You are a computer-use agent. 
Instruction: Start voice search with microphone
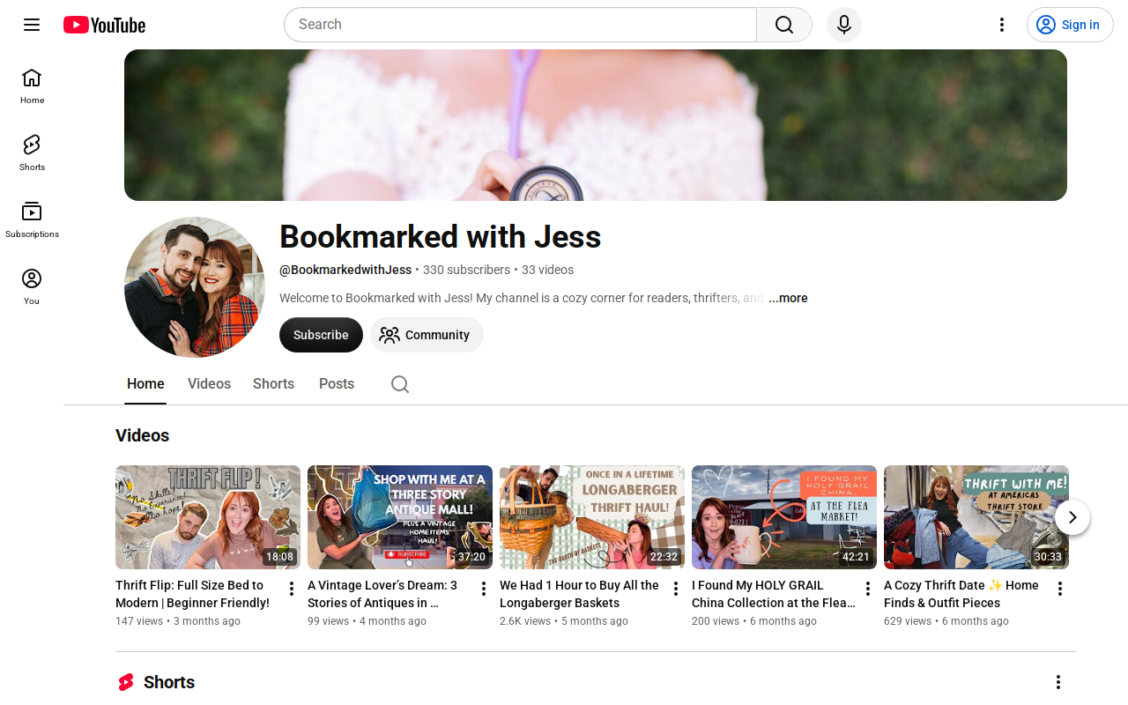[844, 25]
